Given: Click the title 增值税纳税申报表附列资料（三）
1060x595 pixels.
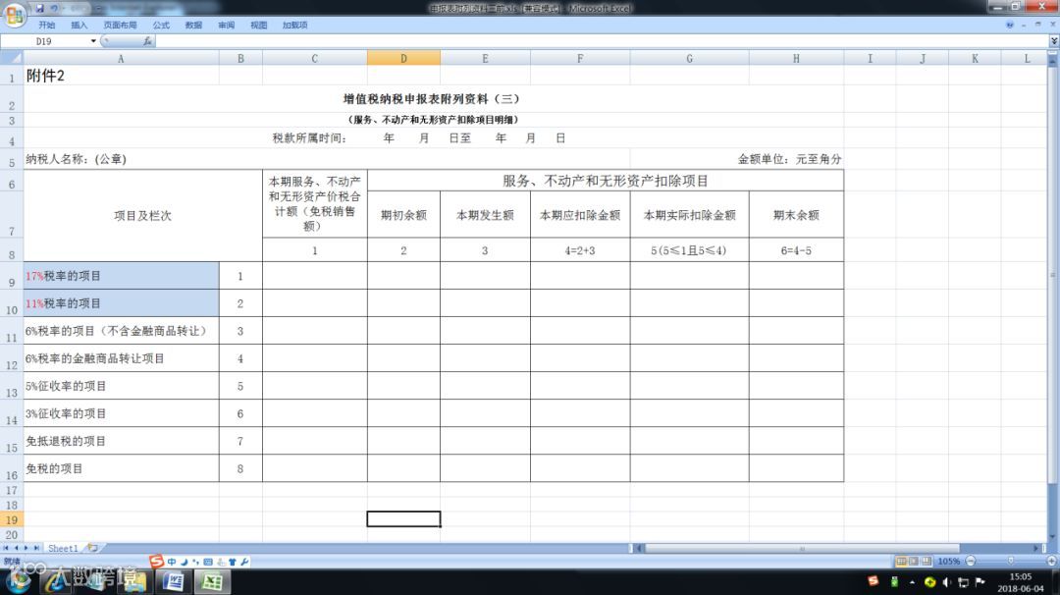Looking at the screenshot, I should click(431, 99).
